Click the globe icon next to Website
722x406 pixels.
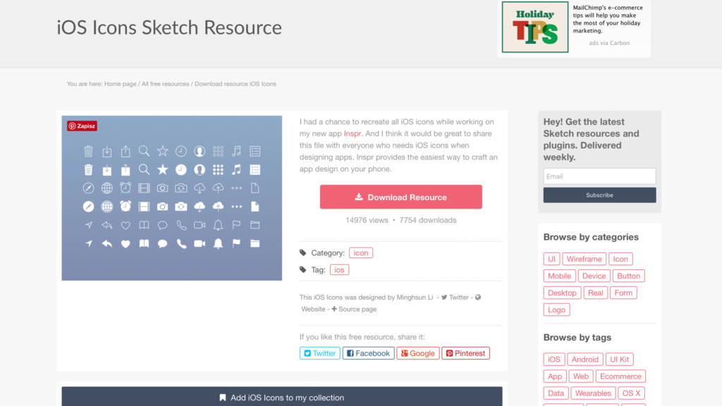[x=478, y=297]
